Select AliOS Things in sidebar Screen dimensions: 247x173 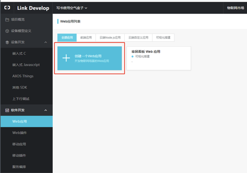[23, 76]
